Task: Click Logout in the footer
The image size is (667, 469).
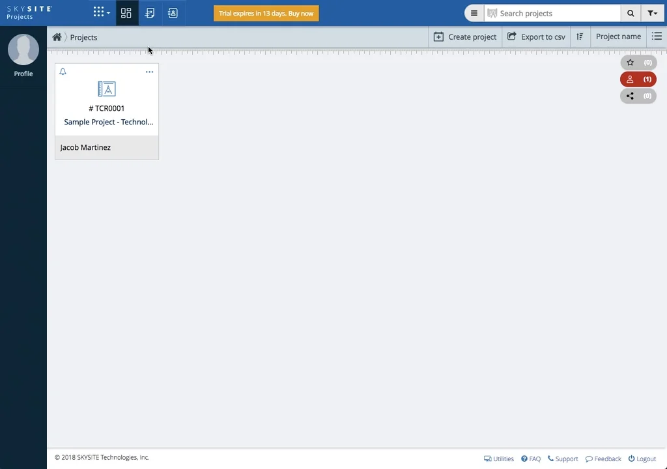Action: point(642,459)
